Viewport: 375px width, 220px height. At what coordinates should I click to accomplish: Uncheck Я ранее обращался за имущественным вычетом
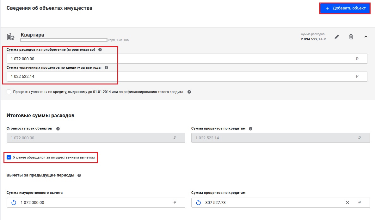click(x=9, y=157)
